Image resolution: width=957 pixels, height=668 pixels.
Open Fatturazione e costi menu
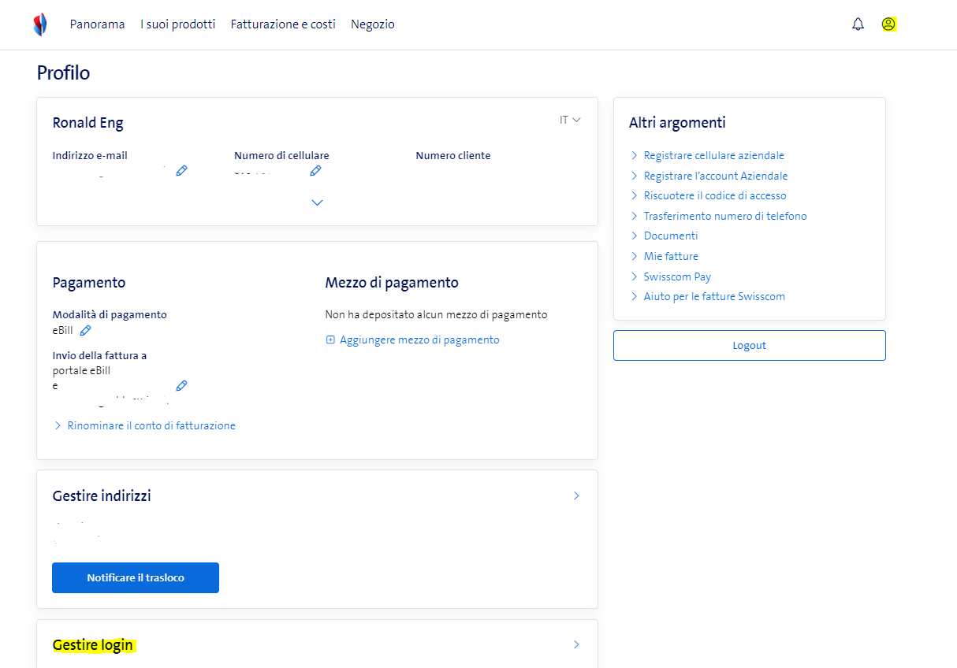point(283,24)
